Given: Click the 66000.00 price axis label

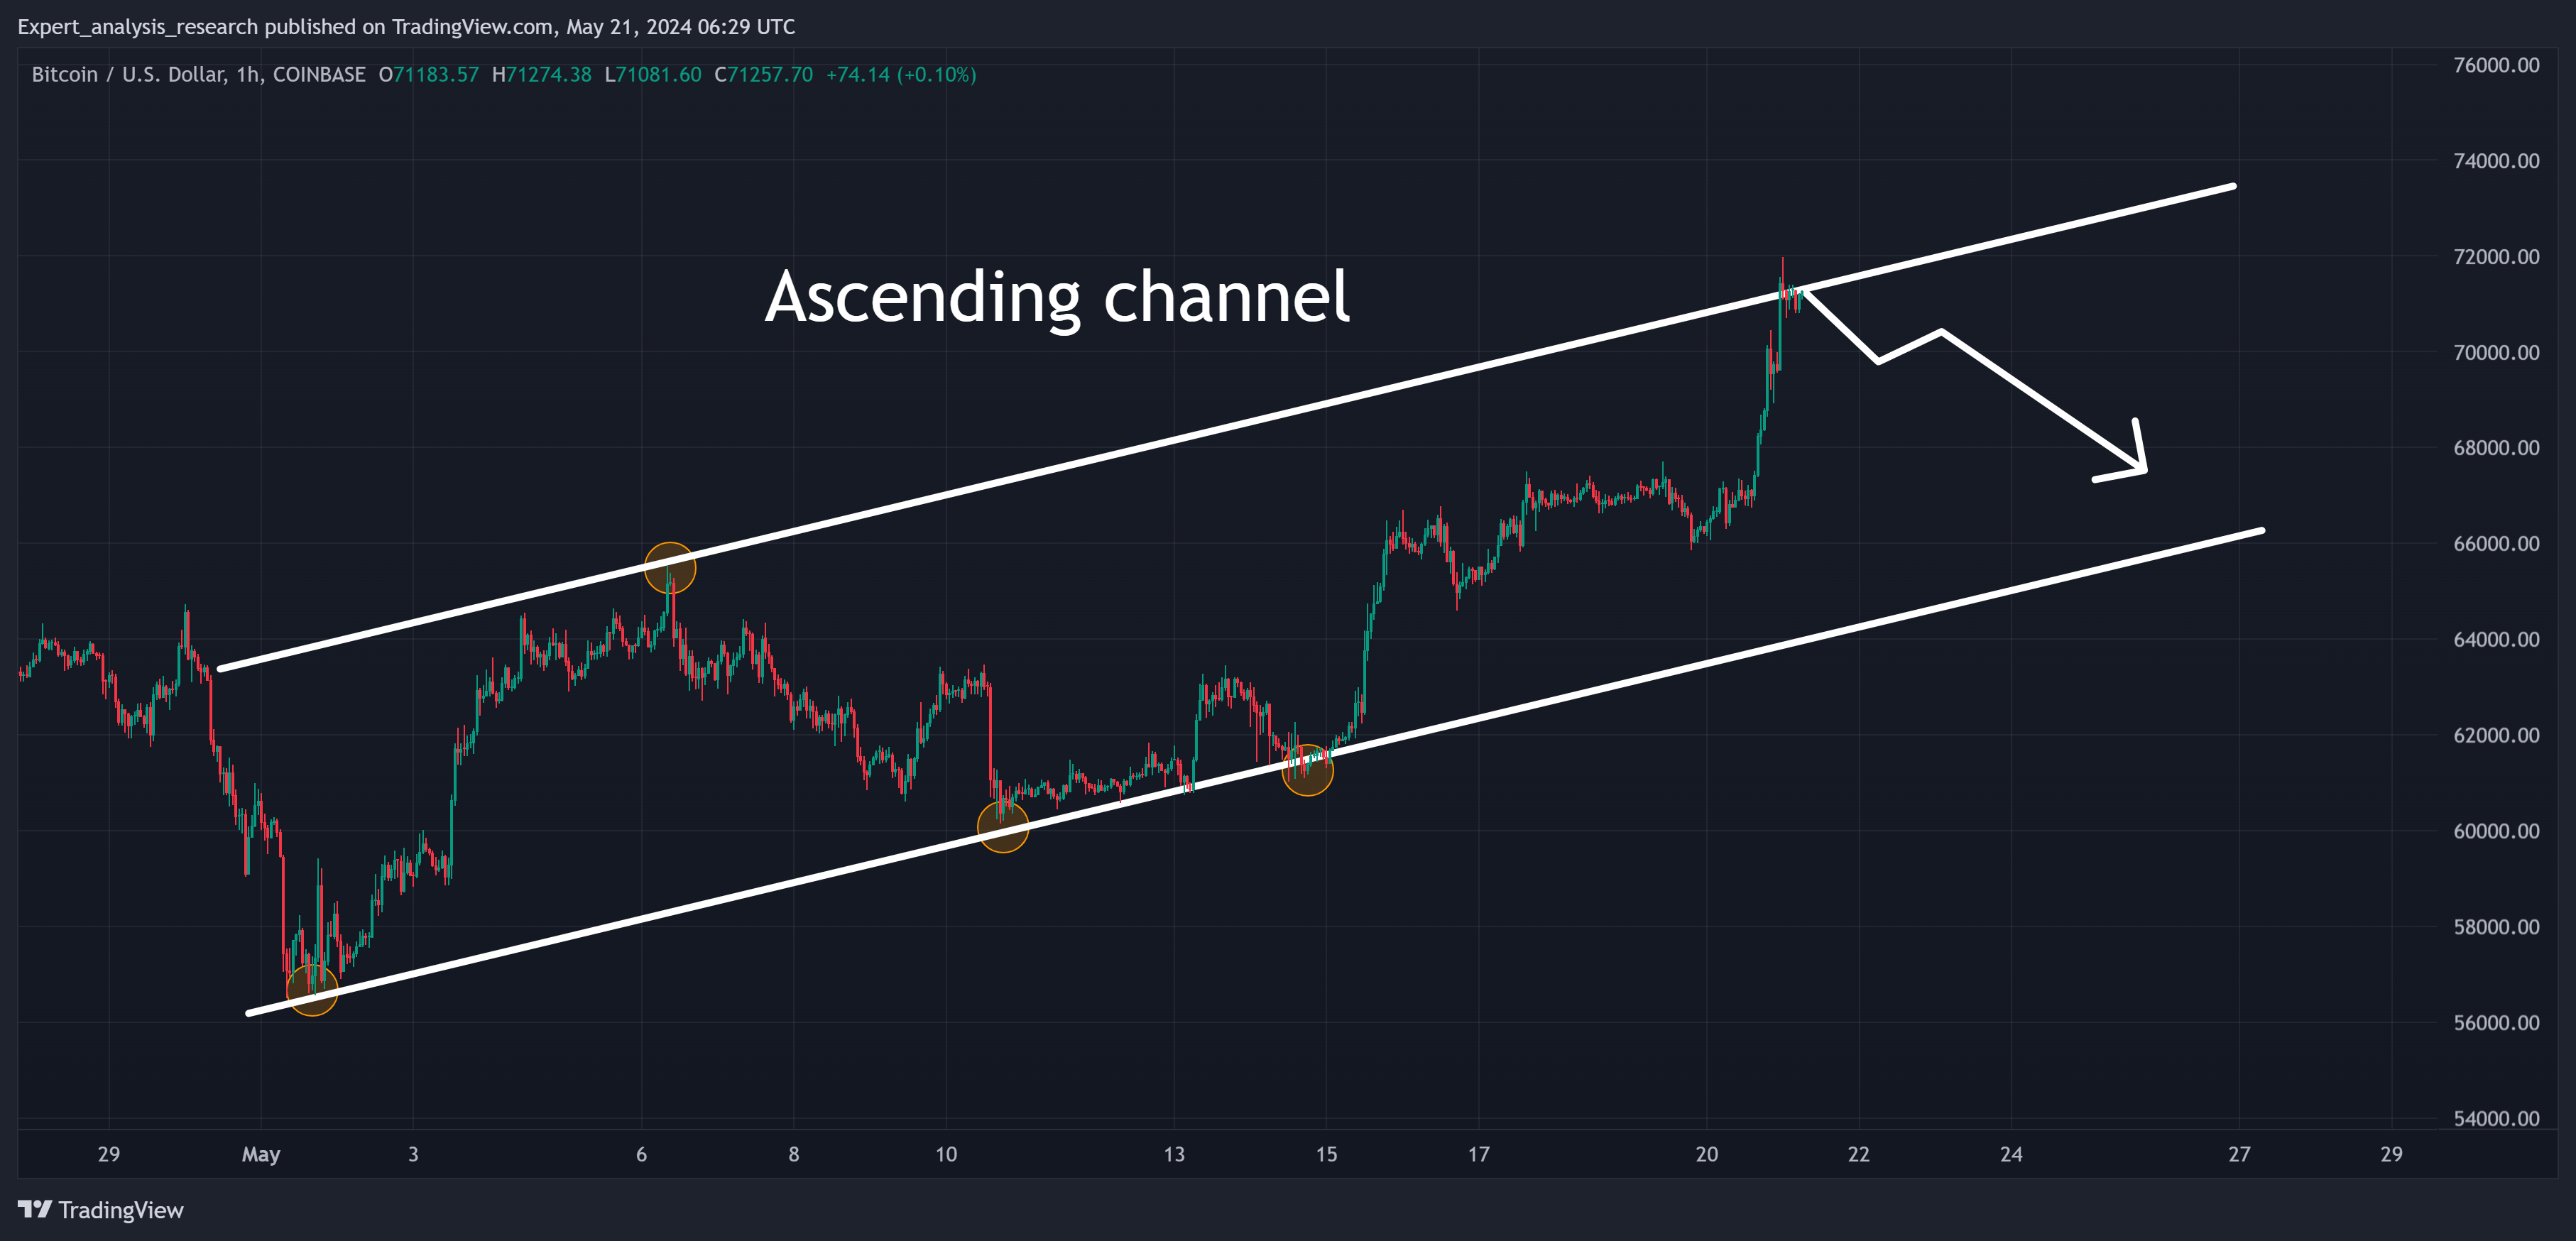Looking at the screenshot, I should tap(2496, 544).
